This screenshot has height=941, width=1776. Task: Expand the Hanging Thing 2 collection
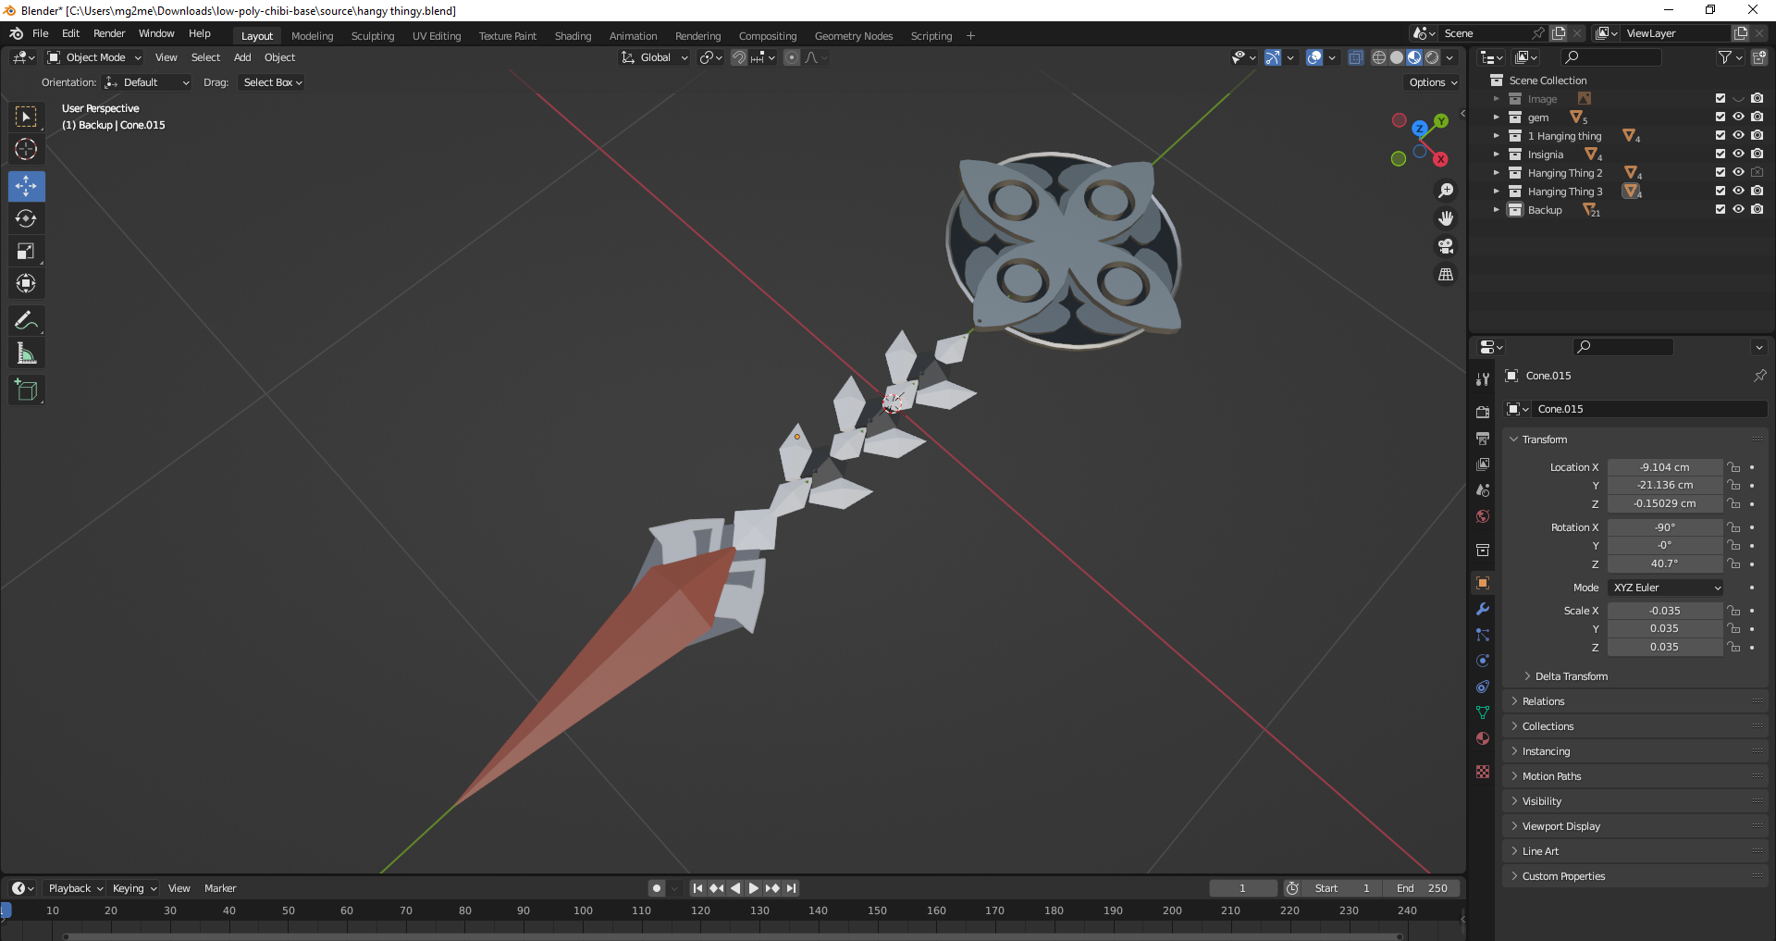tap(1496, 173)
